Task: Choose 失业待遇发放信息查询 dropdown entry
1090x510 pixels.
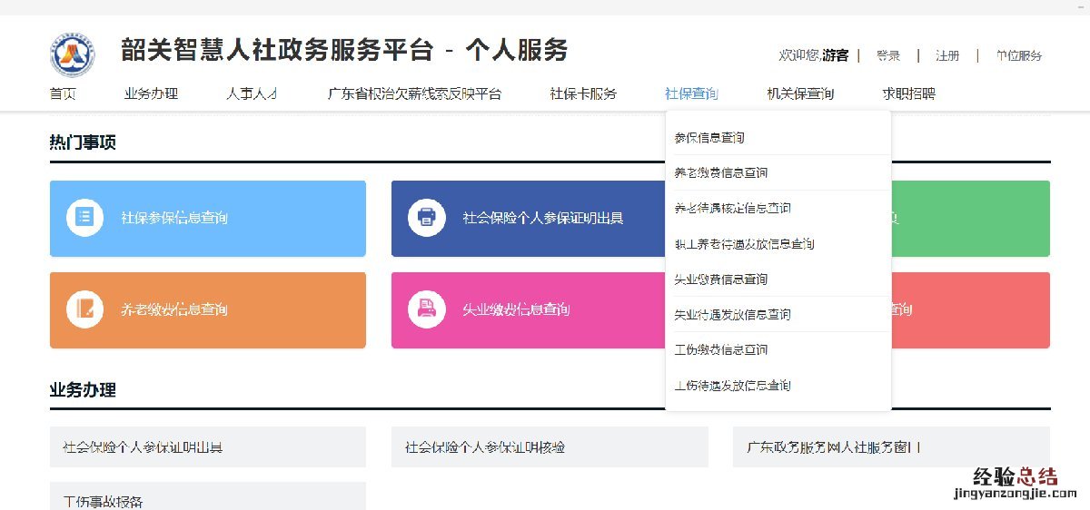Action: [x=732, y=315]
